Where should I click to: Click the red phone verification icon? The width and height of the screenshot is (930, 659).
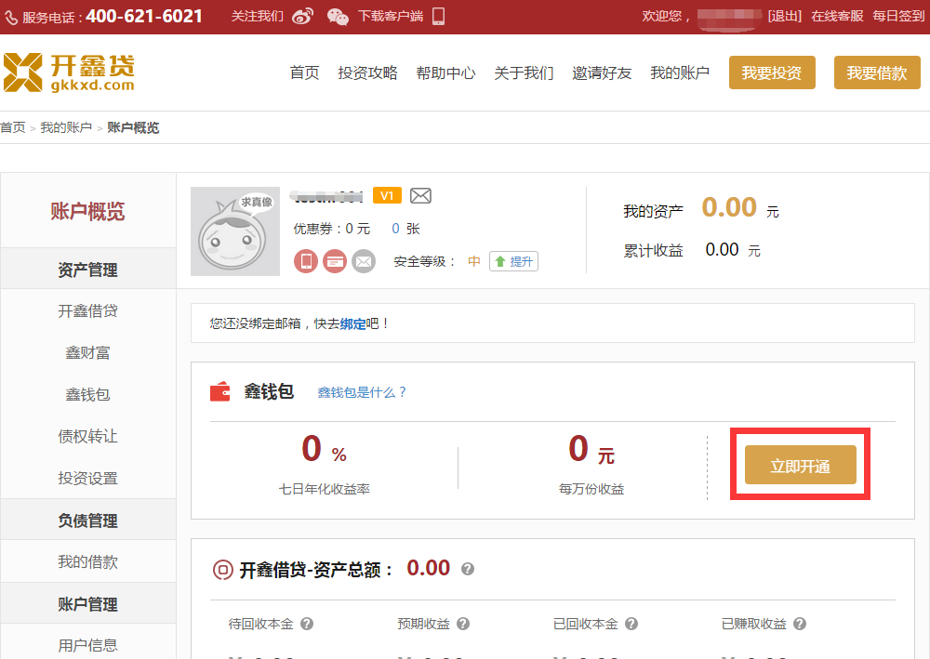pos(306,261)
